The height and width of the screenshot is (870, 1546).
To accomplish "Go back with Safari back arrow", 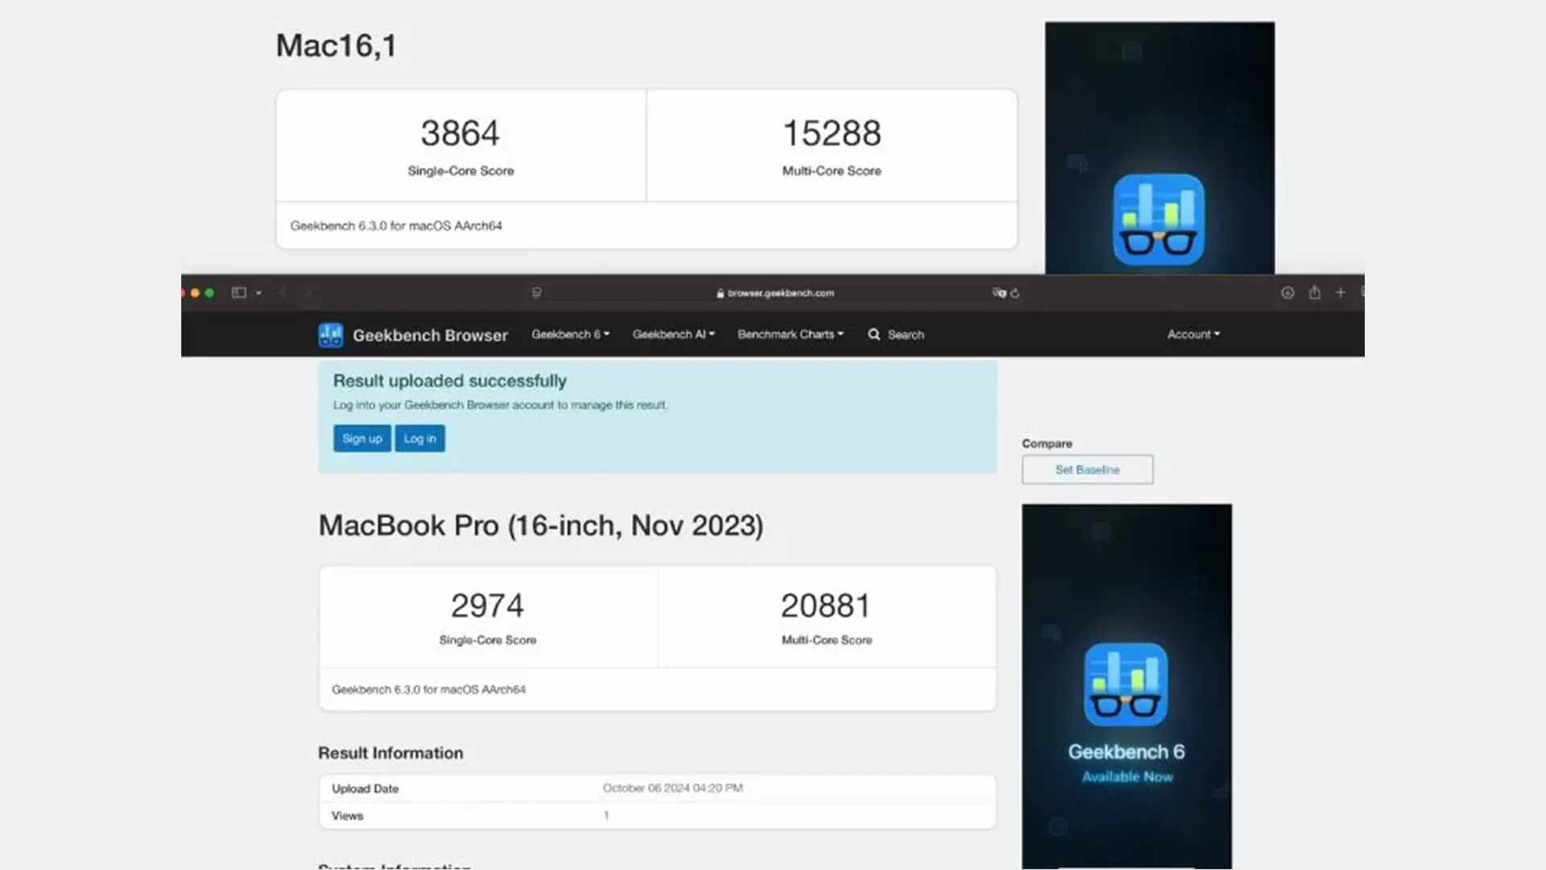I will click(x=283, y=292).
